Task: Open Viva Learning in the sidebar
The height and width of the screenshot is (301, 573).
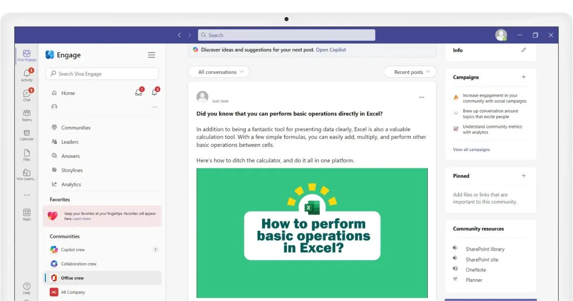Action: pos(27,174)
